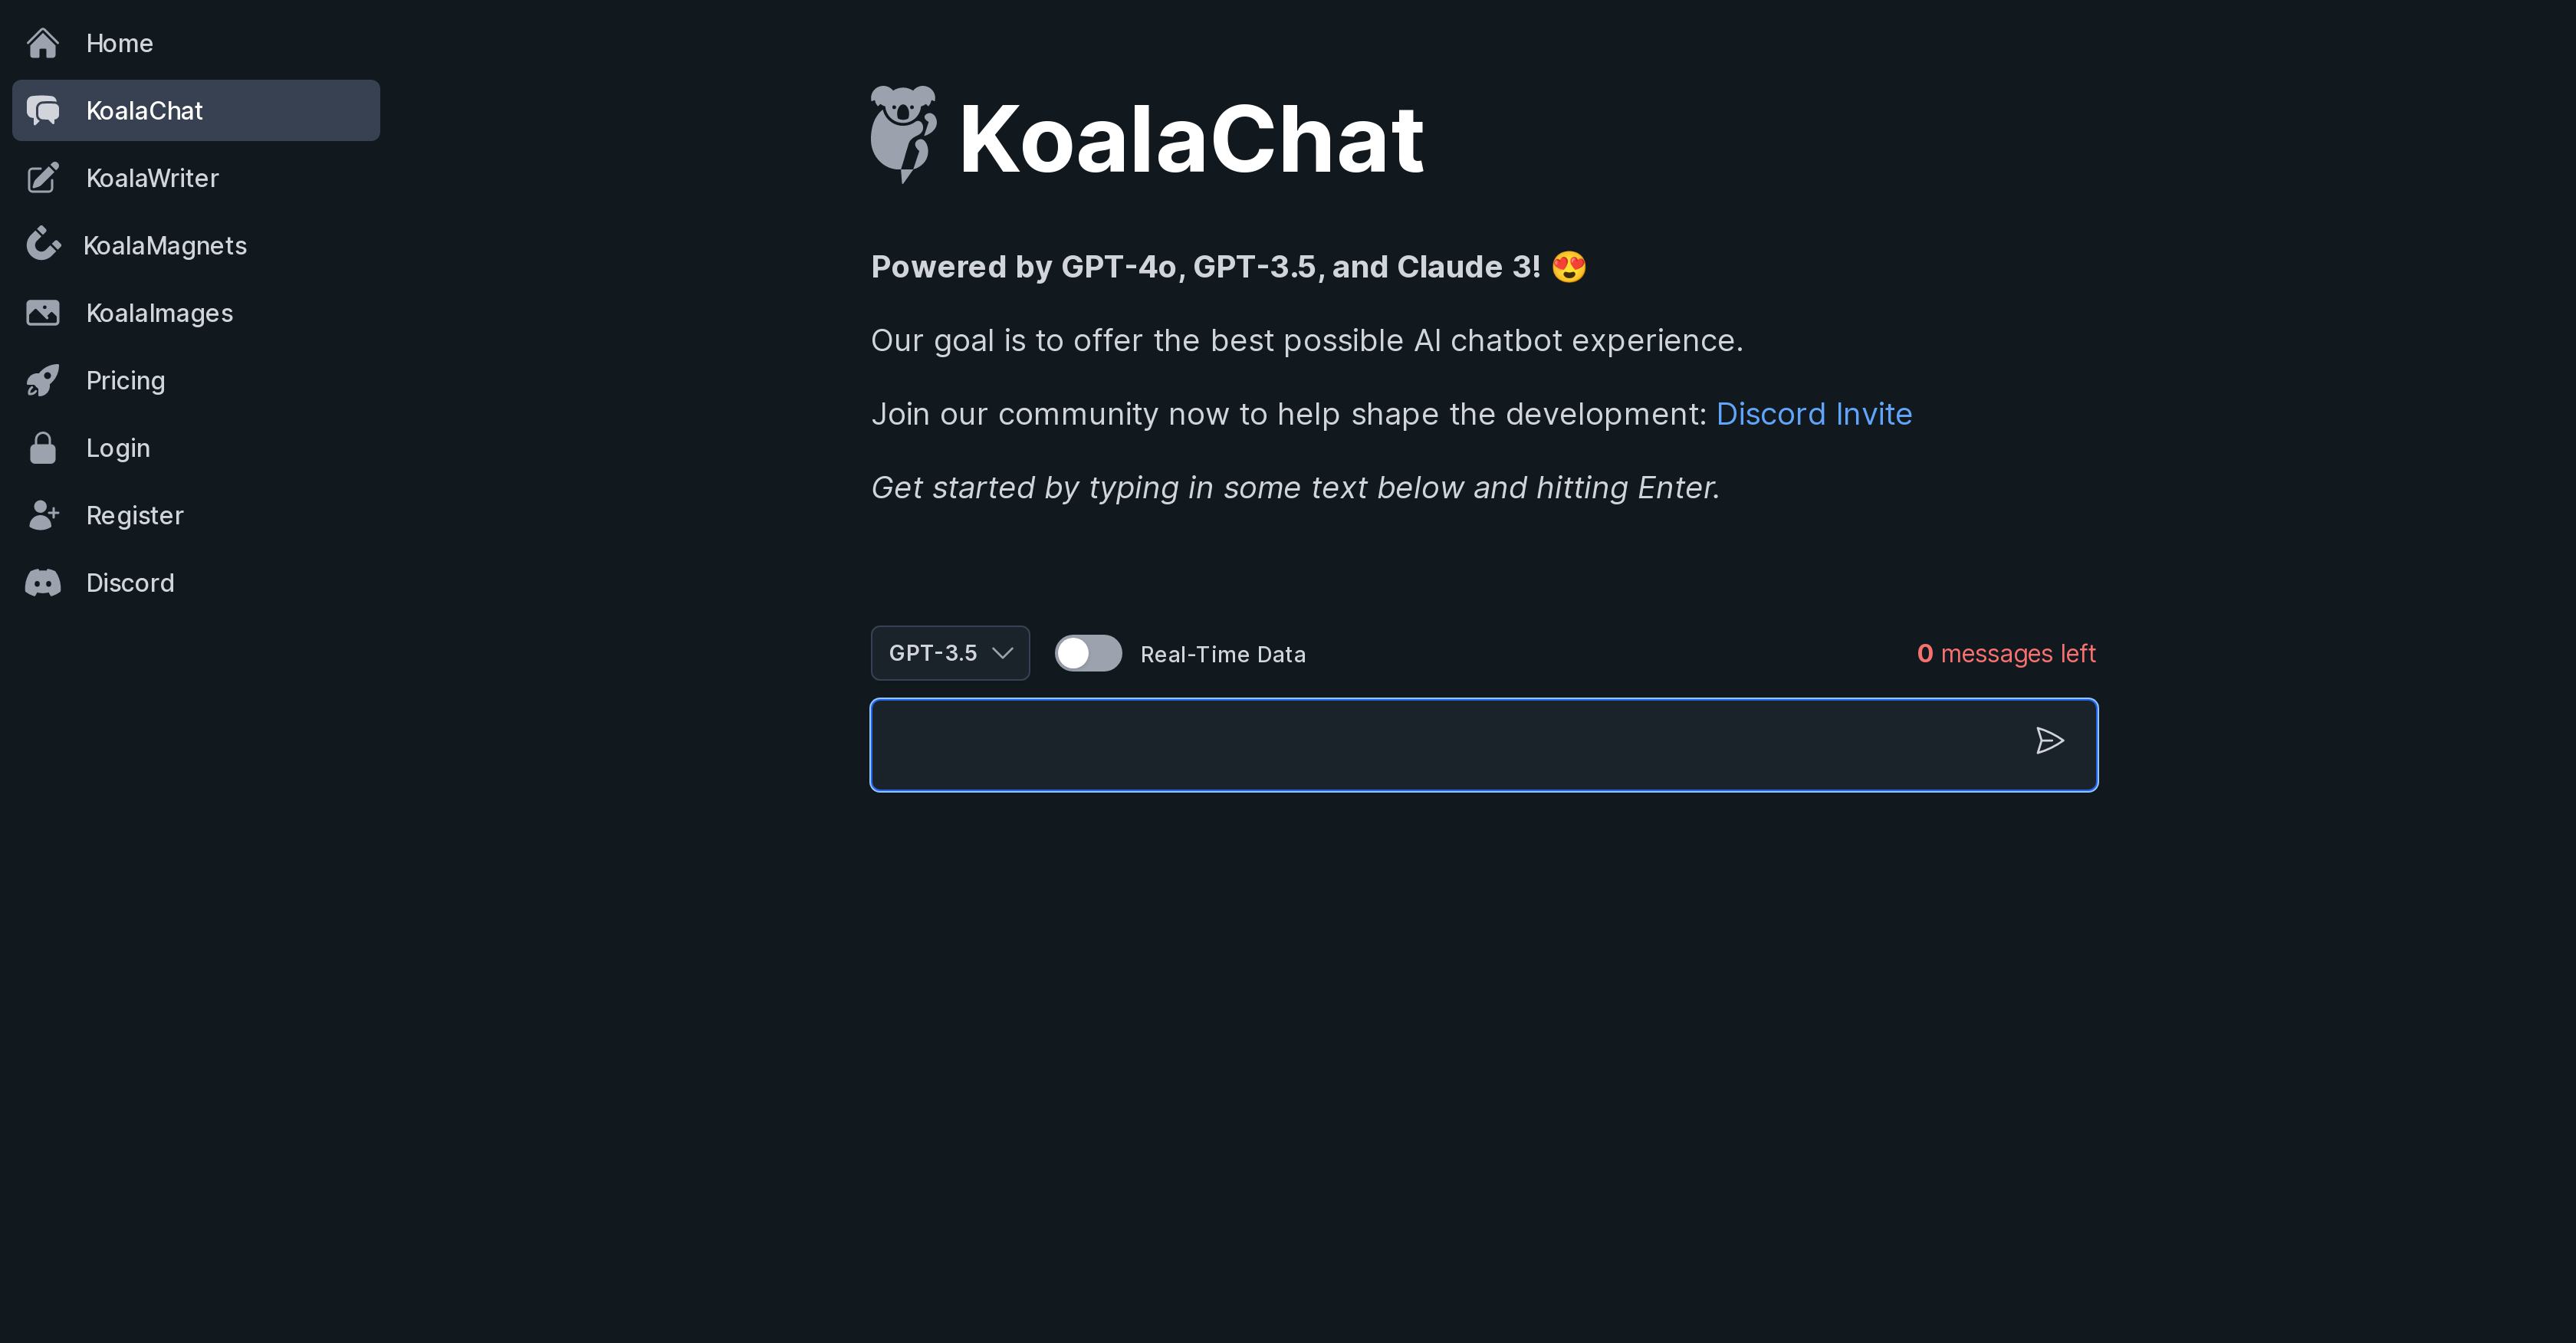Image resolution: width=2576 pixels, height=1343 pixels.
Task: Click the KoalaChat sidebar icon
Action: click(46, 107)
